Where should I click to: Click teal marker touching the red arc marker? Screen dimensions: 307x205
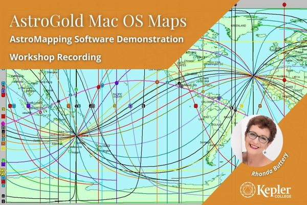[x=102, y=86]
